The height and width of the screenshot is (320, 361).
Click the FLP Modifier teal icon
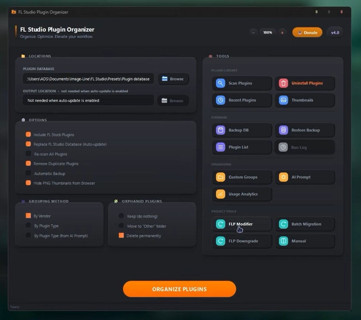(220, 224)
